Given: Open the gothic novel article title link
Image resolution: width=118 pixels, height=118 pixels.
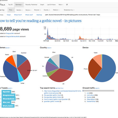Looking at the screenshot, I should pyautogui.click(x=41, y=21).
